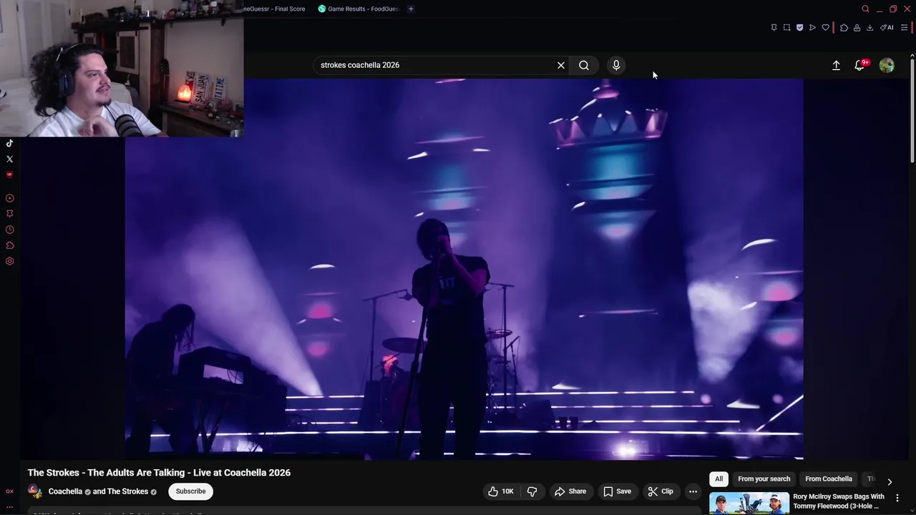The height and width of the screenshot is (515, 916).
Task: Select the From your search chip
Action: tap(764, 479)
